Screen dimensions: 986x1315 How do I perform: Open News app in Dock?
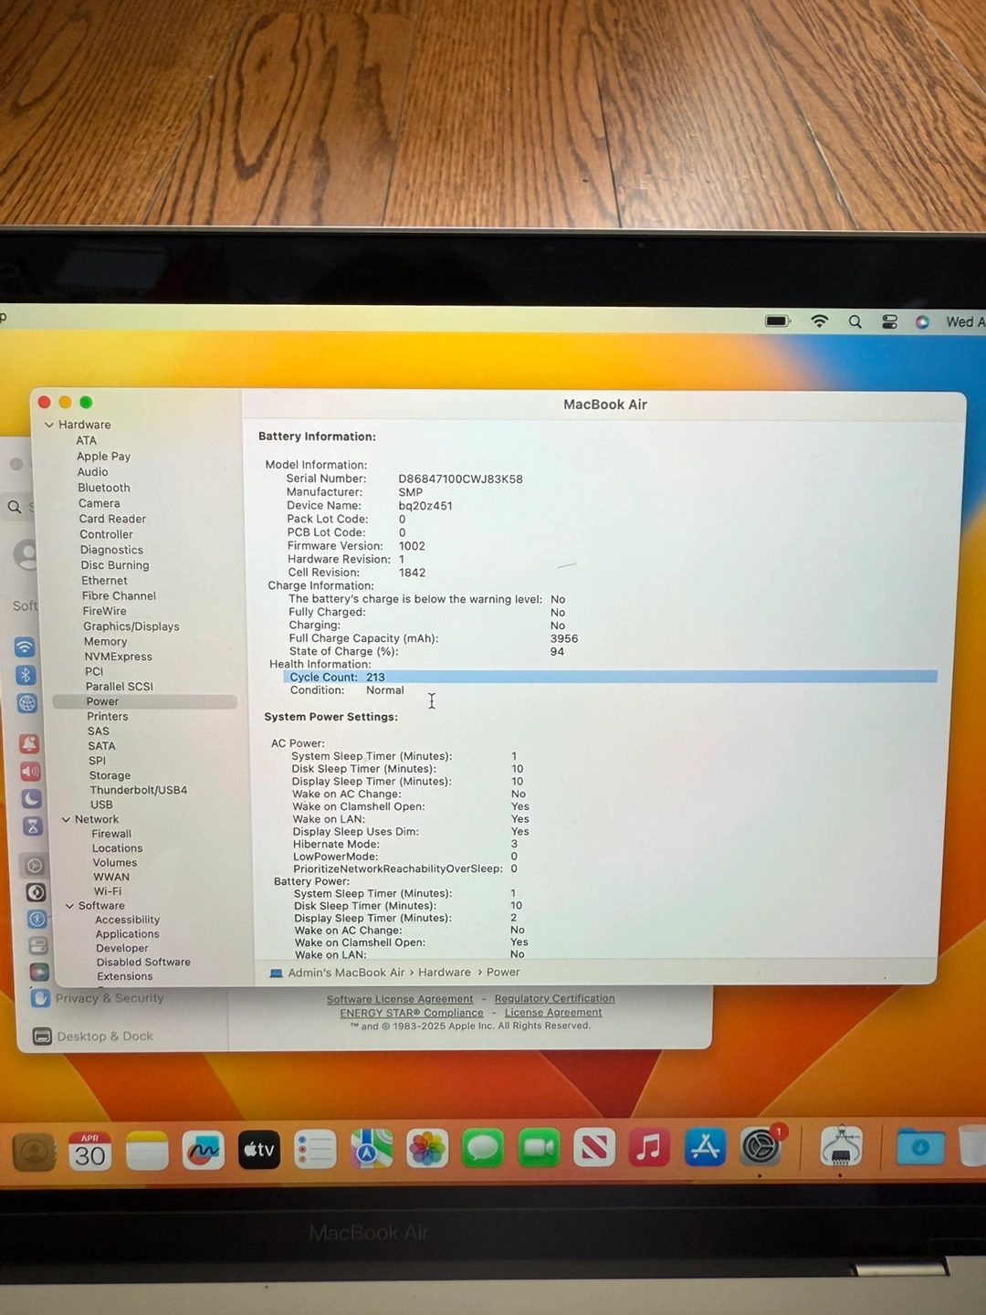[x=594, y=1148]
